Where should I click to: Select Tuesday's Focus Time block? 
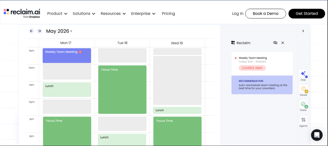tap(122, 90)
